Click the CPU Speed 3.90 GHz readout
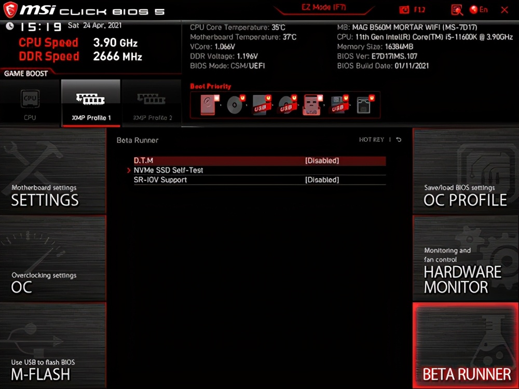 78,43
